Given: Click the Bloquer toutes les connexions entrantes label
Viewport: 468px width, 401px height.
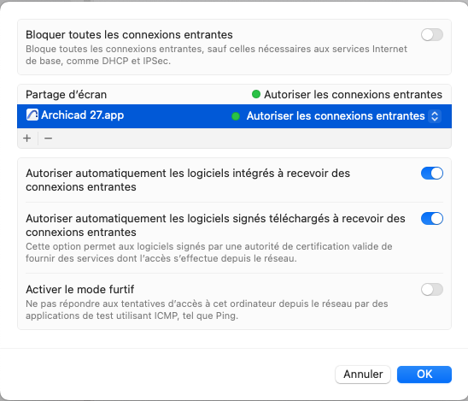Looking at the screenshot, I should point(129,35).
